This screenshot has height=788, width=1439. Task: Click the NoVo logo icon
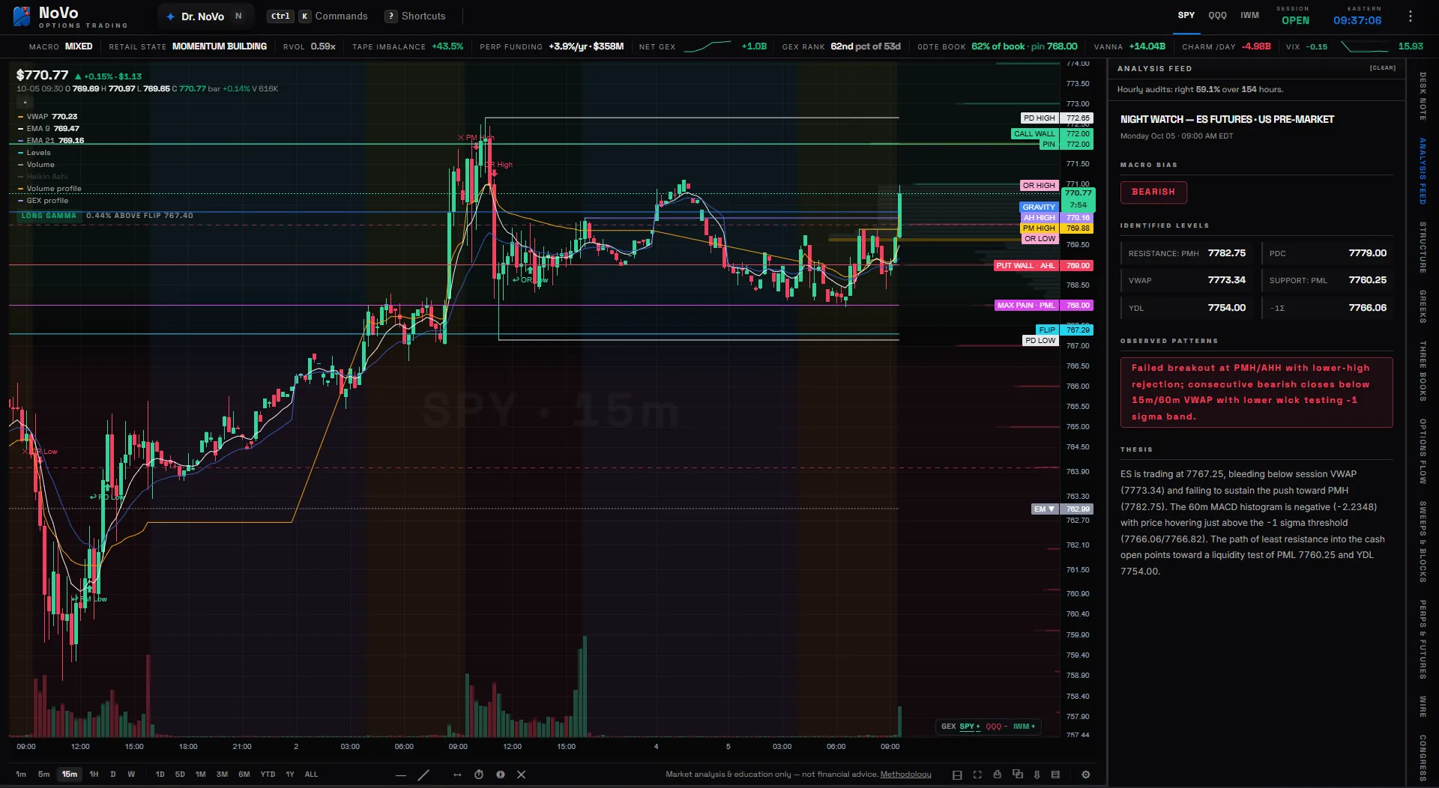[22, 16]
